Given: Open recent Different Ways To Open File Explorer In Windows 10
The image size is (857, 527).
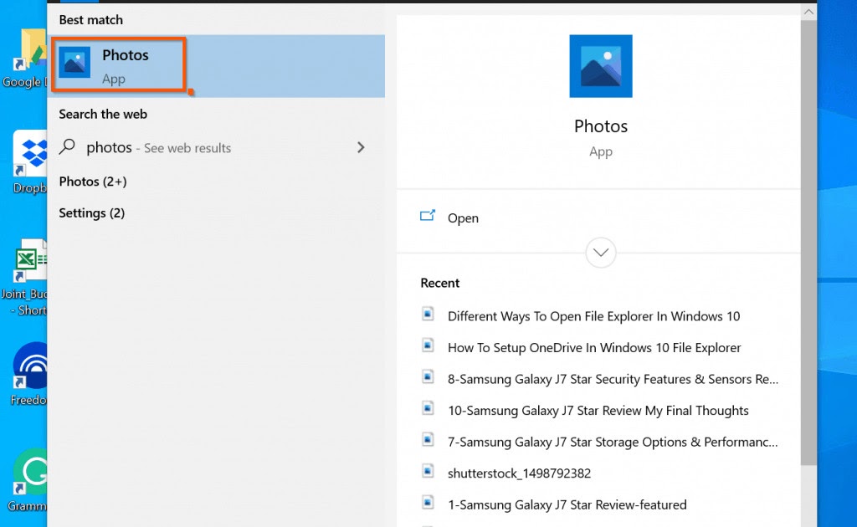Looking at the screenshot, I should point(593,316).
